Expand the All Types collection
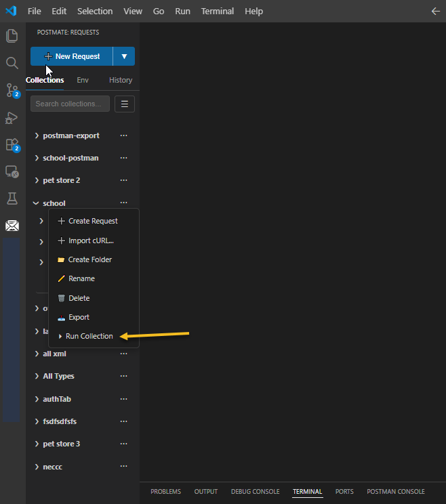This screenshot has height=504, width=446. coord(37,376)
